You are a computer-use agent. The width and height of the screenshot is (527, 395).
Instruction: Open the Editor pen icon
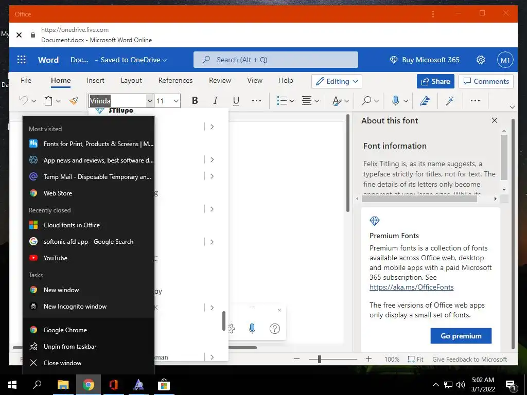pyautogui.click(x=425, y=100)
